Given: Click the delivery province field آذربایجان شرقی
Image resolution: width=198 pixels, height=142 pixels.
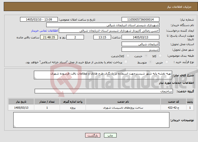Looking at the screenshot, I should click(140, 44).
